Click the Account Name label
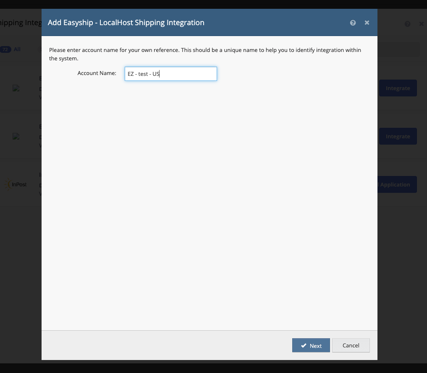Viewport: 427px width, 373px height. [x=97, y=73]
